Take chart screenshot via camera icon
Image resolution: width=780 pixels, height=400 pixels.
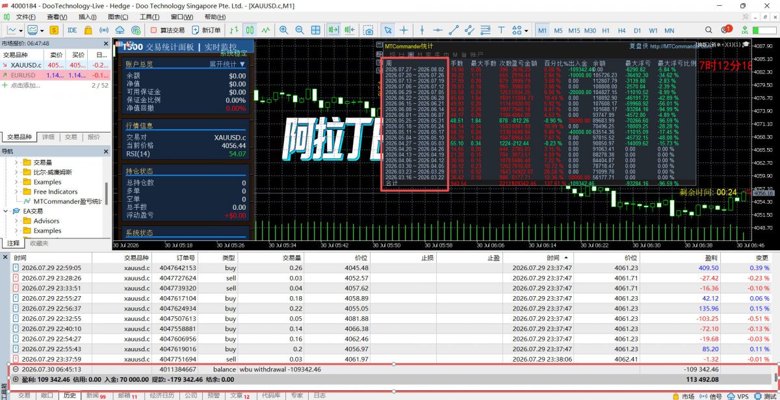369,30
